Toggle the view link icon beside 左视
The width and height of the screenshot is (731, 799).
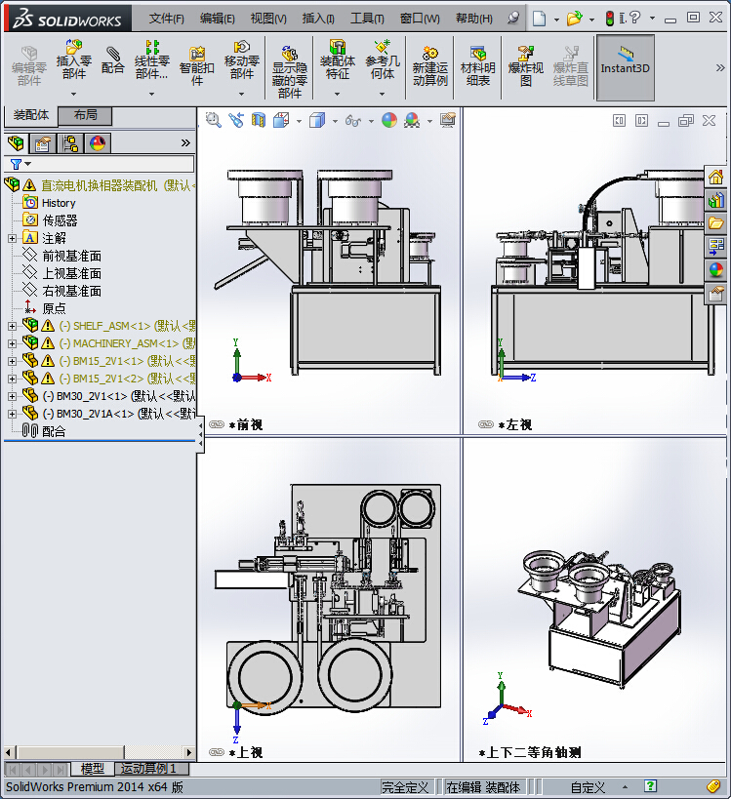486,424
